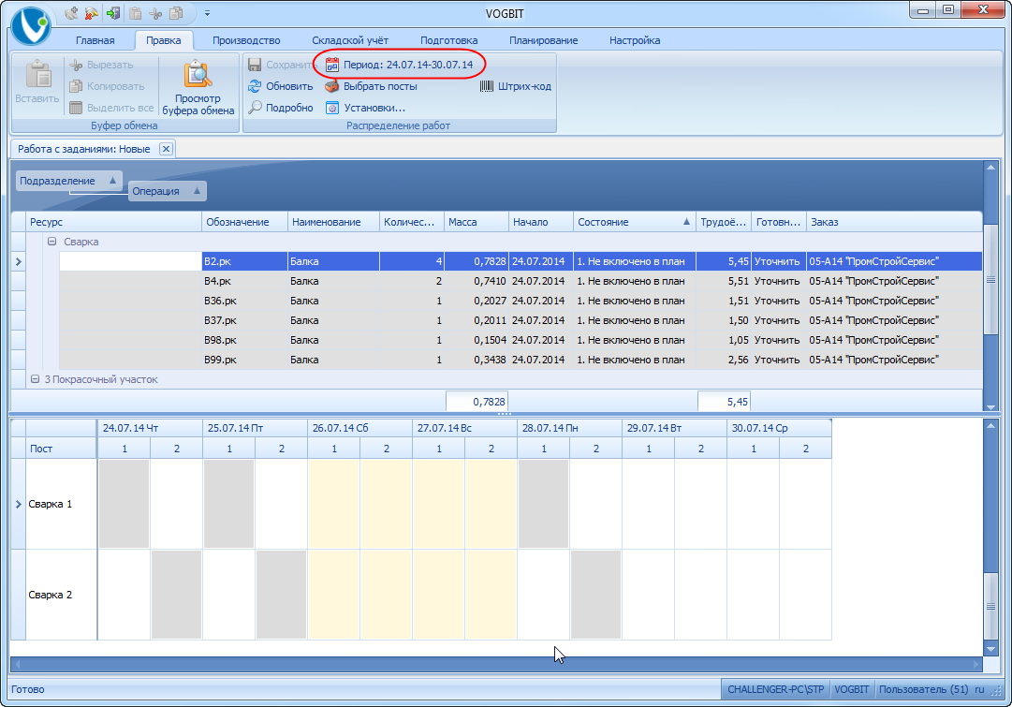Switch to the Планирование ribbon tab

(x=543, y=40)
